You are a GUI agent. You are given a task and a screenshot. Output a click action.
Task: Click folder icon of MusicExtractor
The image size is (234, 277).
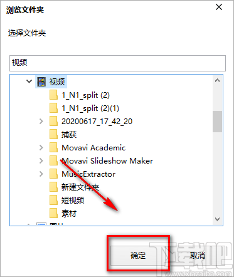tap(54, 174)
